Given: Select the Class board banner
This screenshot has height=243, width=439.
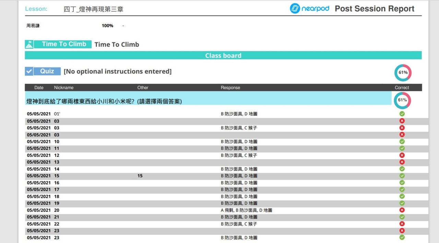Looking at the screenshot, I should pos(223,55).
